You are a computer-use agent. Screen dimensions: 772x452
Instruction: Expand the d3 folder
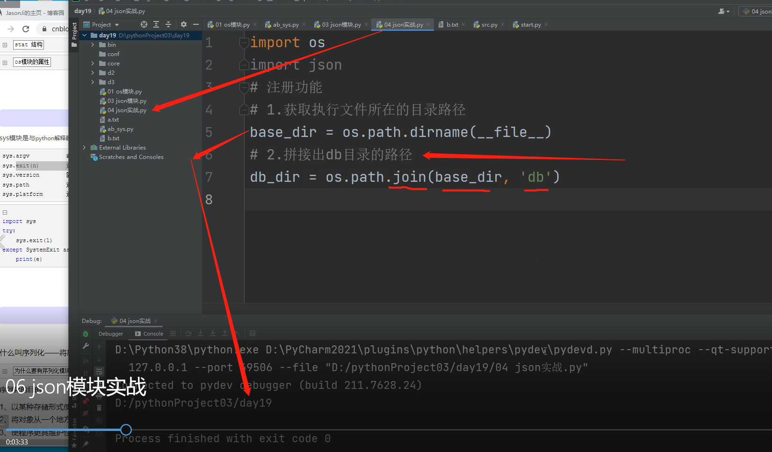[x=93, y=82]
